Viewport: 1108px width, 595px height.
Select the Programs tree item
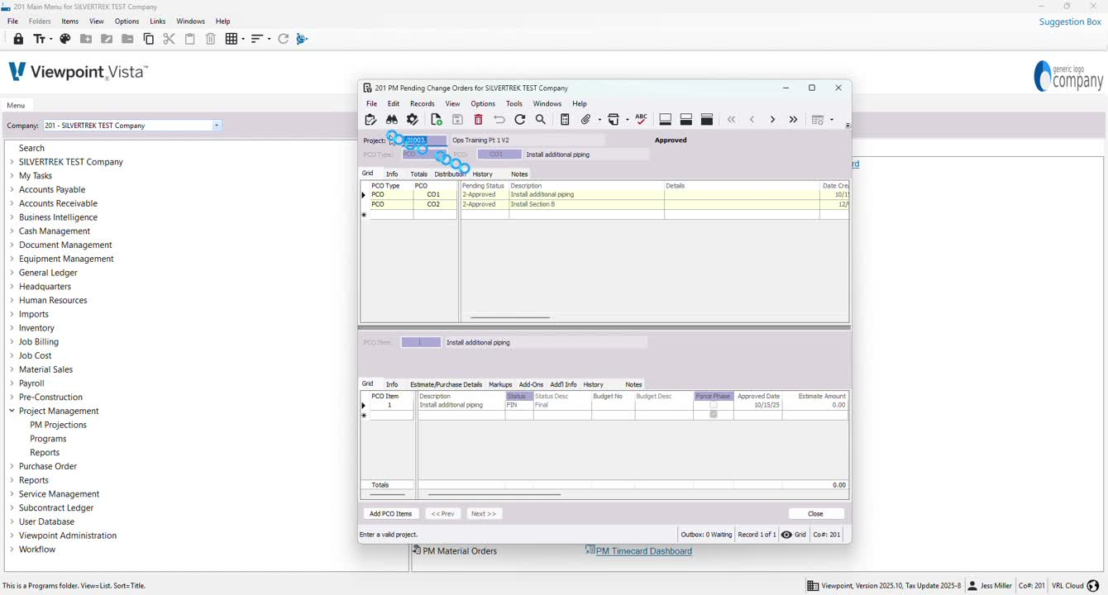(48, 439)
